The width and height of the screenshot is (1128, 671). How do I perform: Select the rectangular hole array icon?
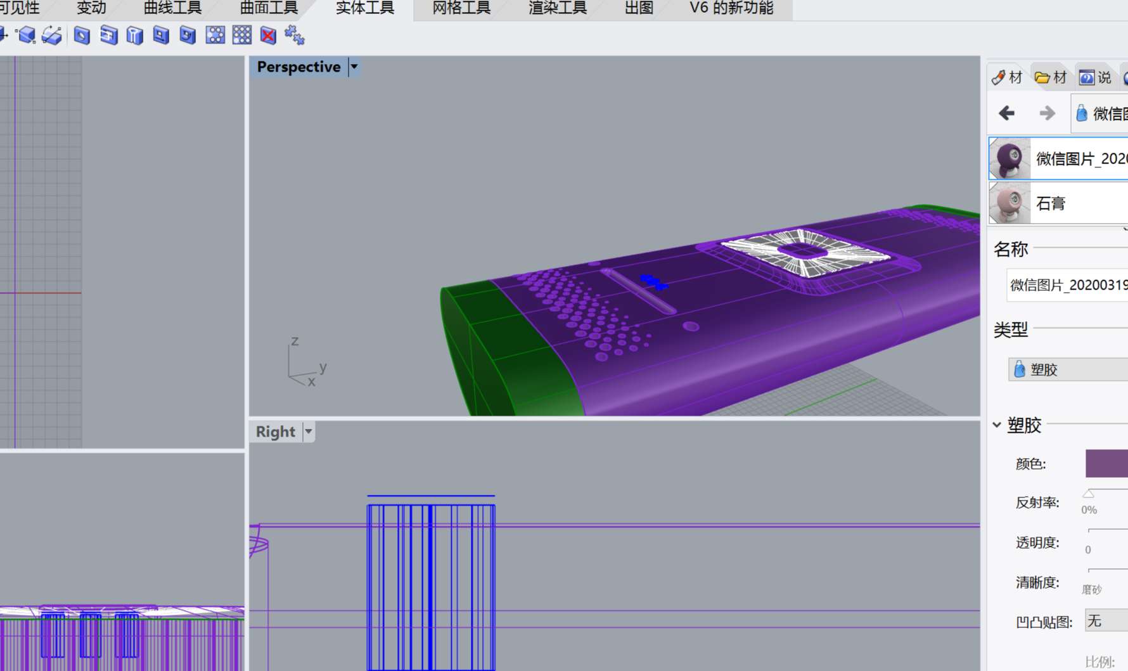pyautogui.click(x=241, y=35)
